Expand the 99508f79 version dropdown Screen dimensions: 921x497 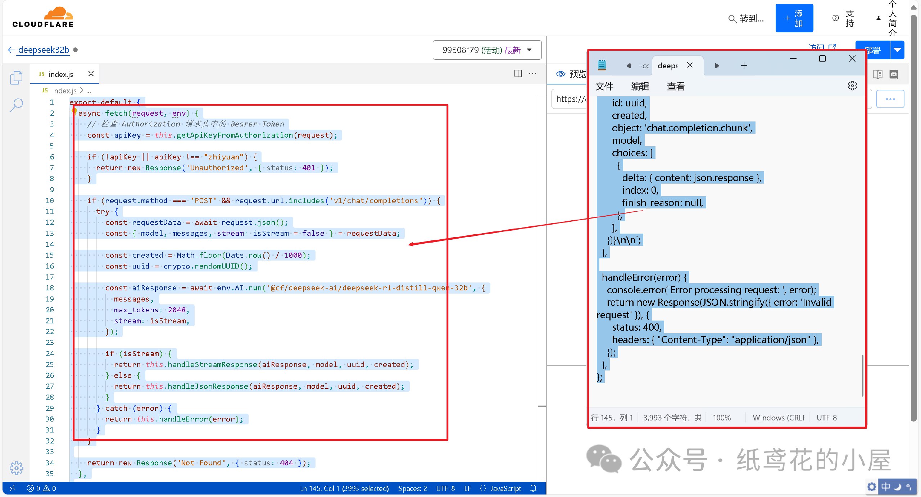(x=487, y=50)
